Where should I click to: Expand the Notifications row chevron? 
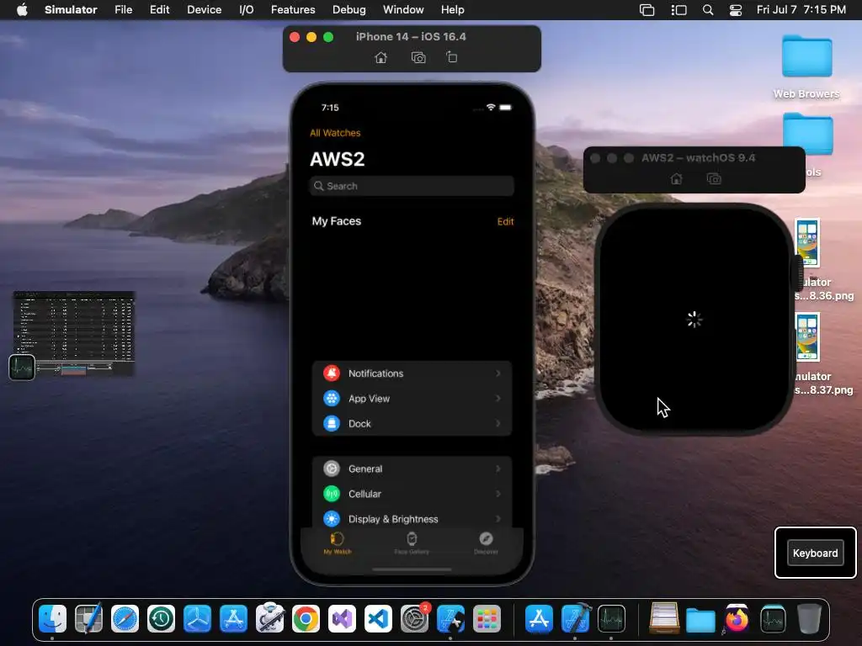[498, 373]
